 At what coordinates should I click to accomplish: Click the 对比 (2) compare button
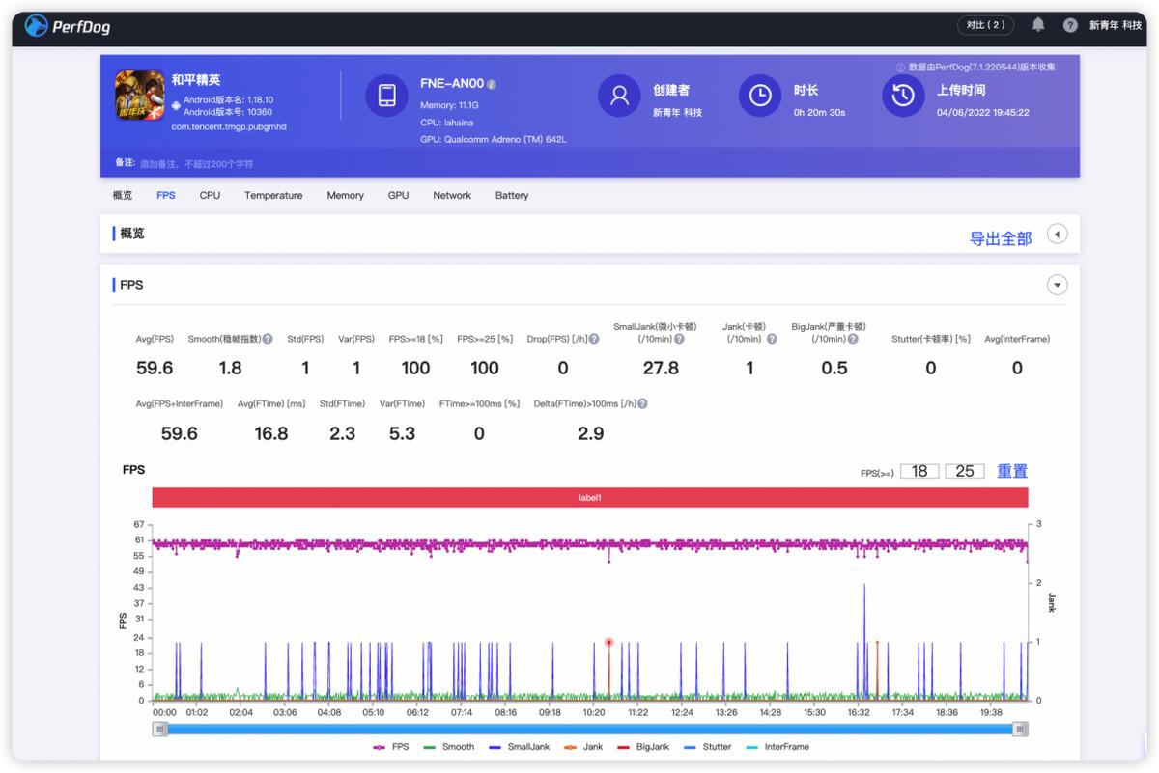click(985, 25)
